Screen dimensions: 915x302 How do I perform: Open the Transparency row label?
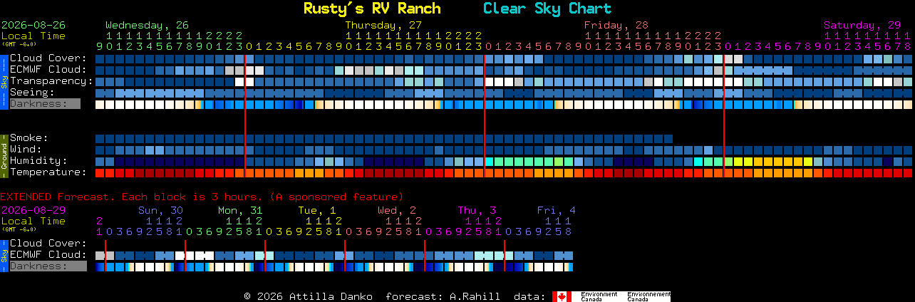point(51,81)
